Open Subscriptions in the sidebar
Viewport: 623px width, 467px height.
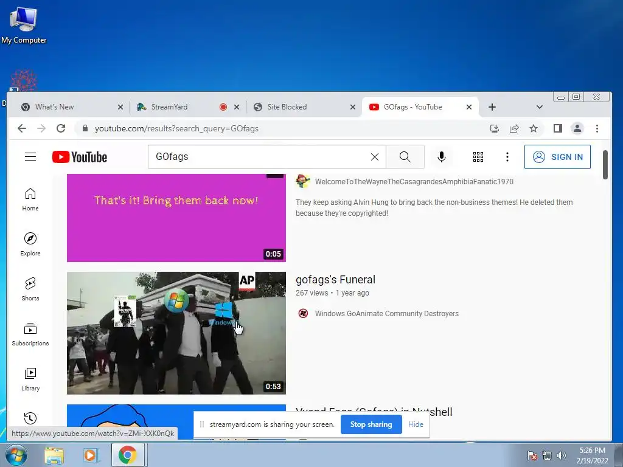pyautogui.click(x=30, y=334)
